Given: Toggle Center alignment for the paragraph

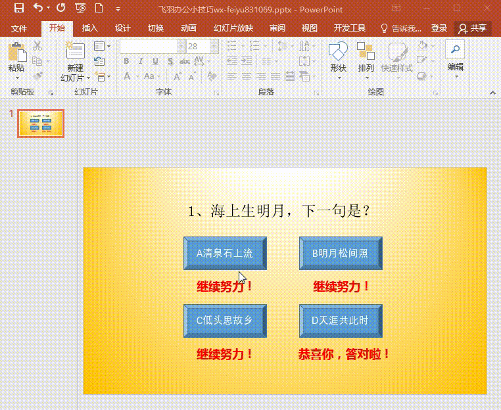Looking at the screenshot, I should pos(247,76).
